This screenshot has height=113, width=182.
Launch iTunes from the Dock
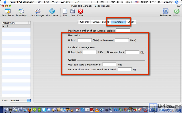coord(63,110)
